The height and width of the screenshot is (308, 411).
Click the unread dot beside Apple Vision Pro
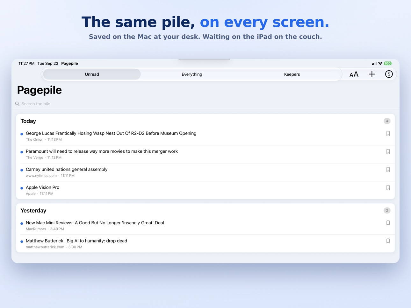[x=22, y=188]
